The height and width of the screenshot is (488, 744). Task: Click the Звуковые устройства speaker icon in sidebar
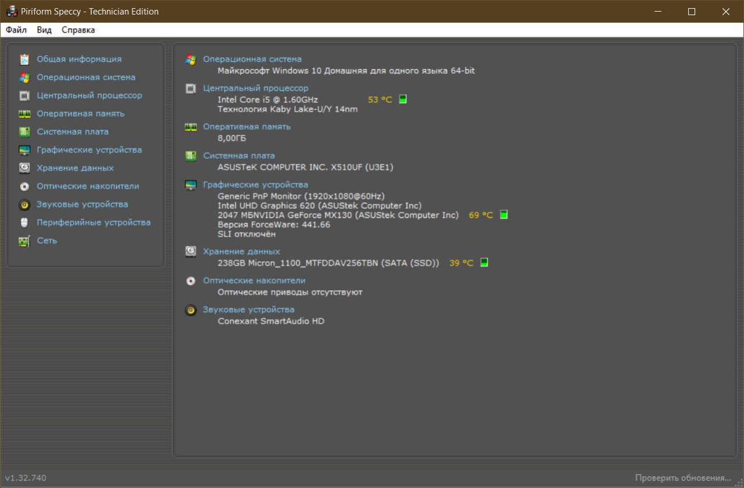coord(24,204)
